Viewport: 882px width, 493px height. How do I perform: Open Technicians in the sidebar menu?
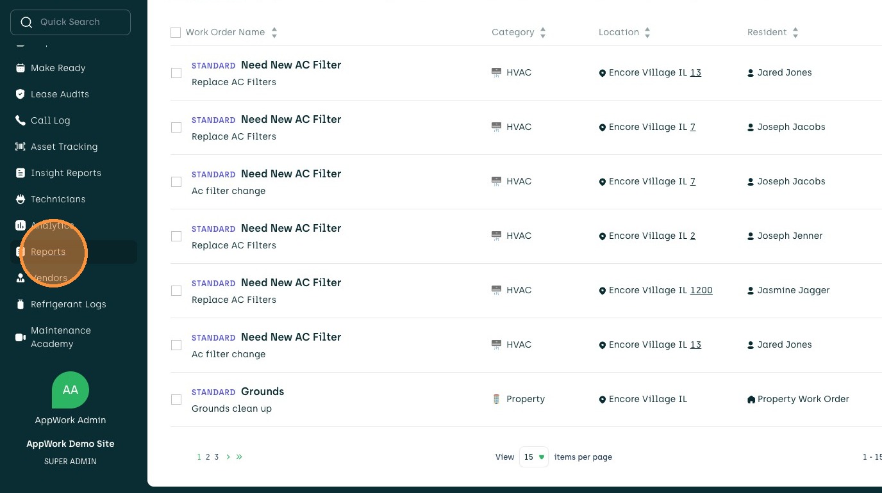click(x=58, y=199)
